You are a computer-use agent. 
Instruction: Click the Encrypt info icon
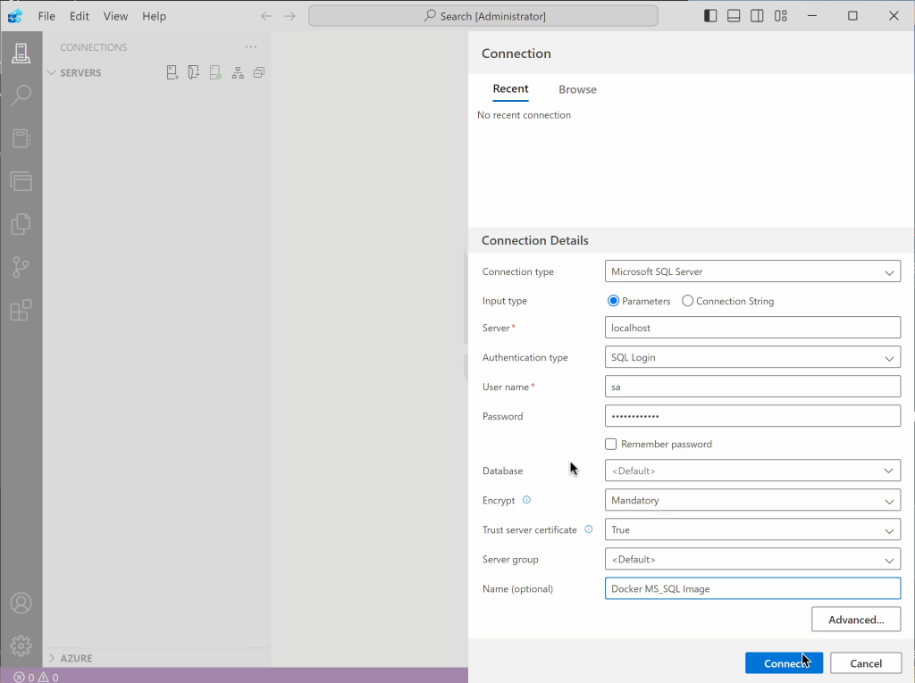coord(526,500)
